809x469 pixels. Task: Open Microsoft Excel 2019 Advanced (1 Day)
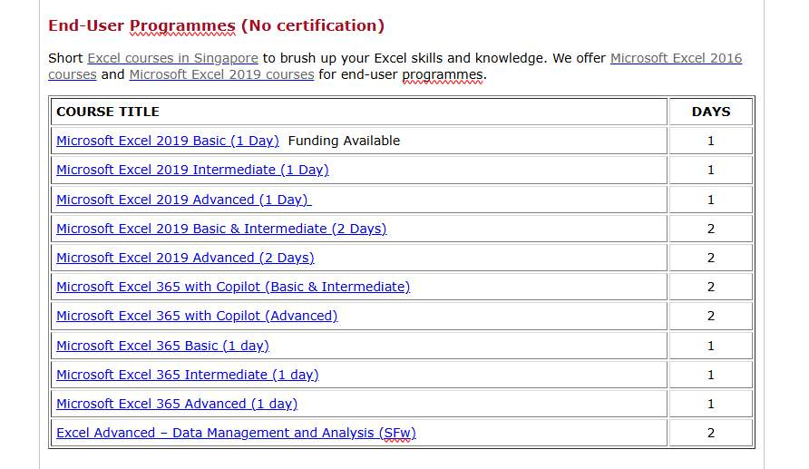click(x=184, y=200)
